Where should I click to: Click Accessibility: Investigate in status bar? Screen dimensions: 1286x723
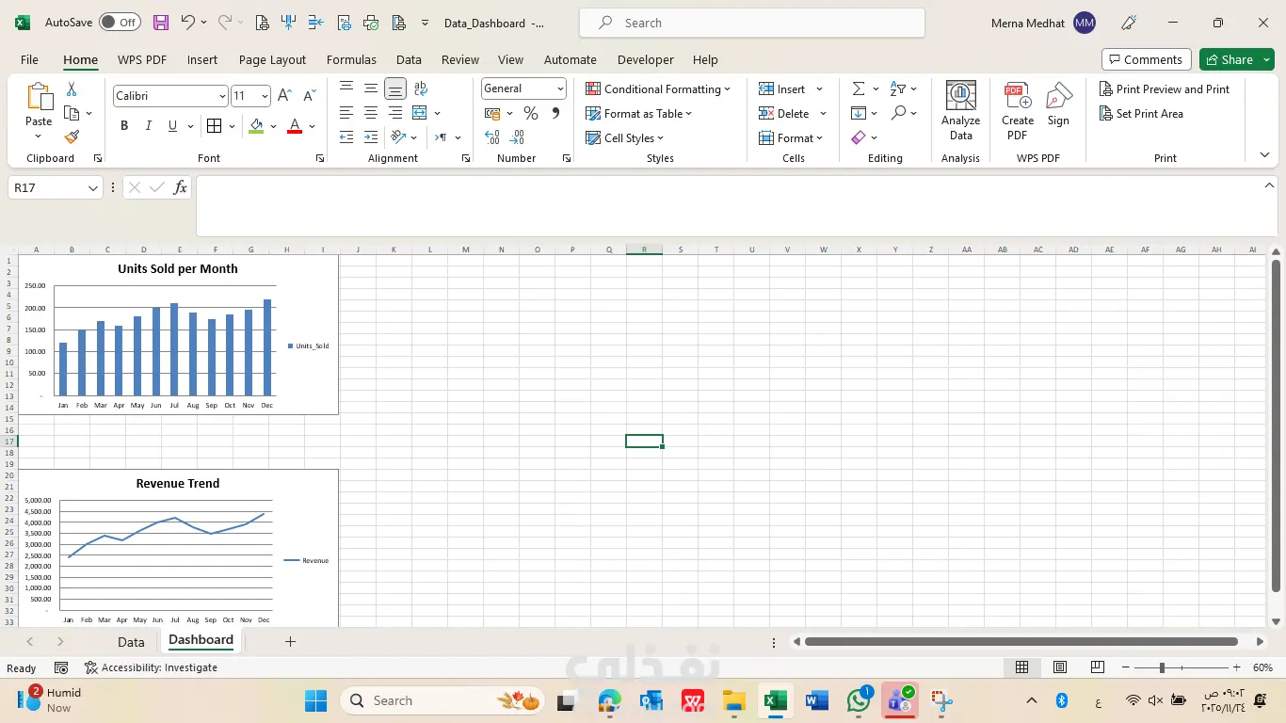151,667
